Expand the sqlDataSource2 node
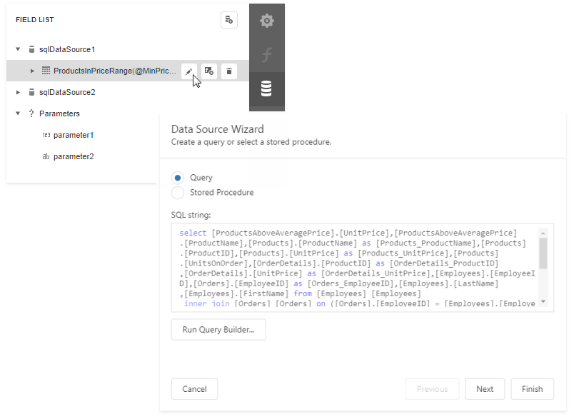574x419 pixels. (18, 92)
